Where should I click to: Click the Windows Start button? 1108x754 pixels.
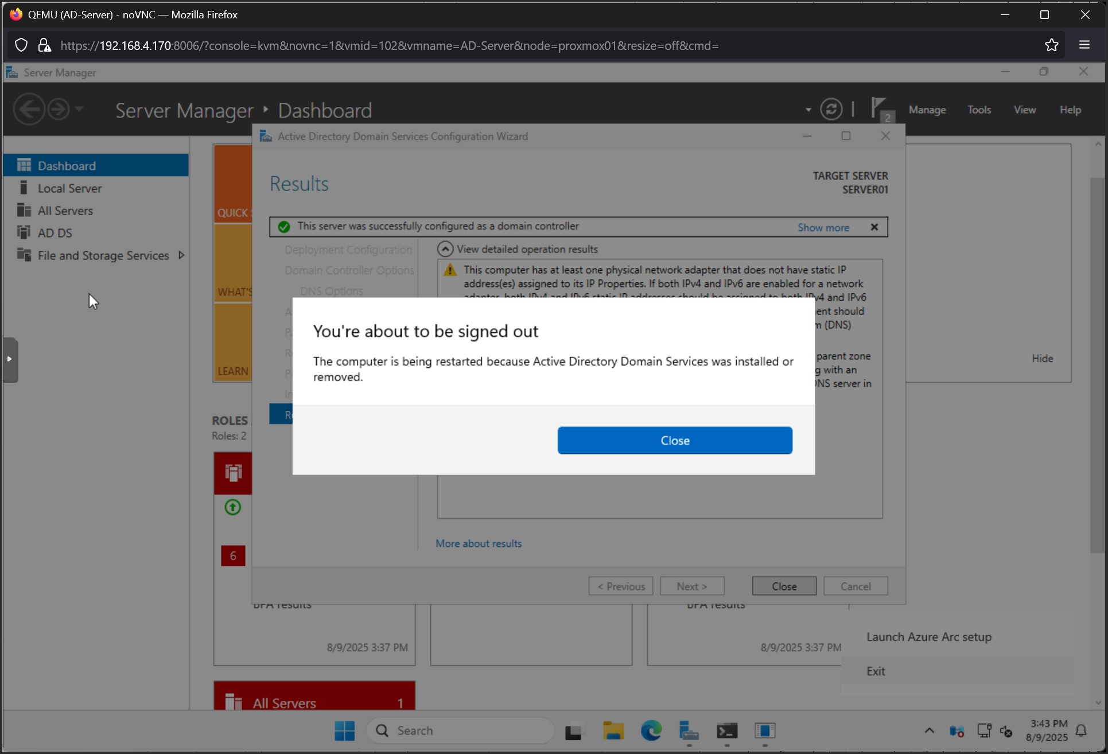coord(345,730)
